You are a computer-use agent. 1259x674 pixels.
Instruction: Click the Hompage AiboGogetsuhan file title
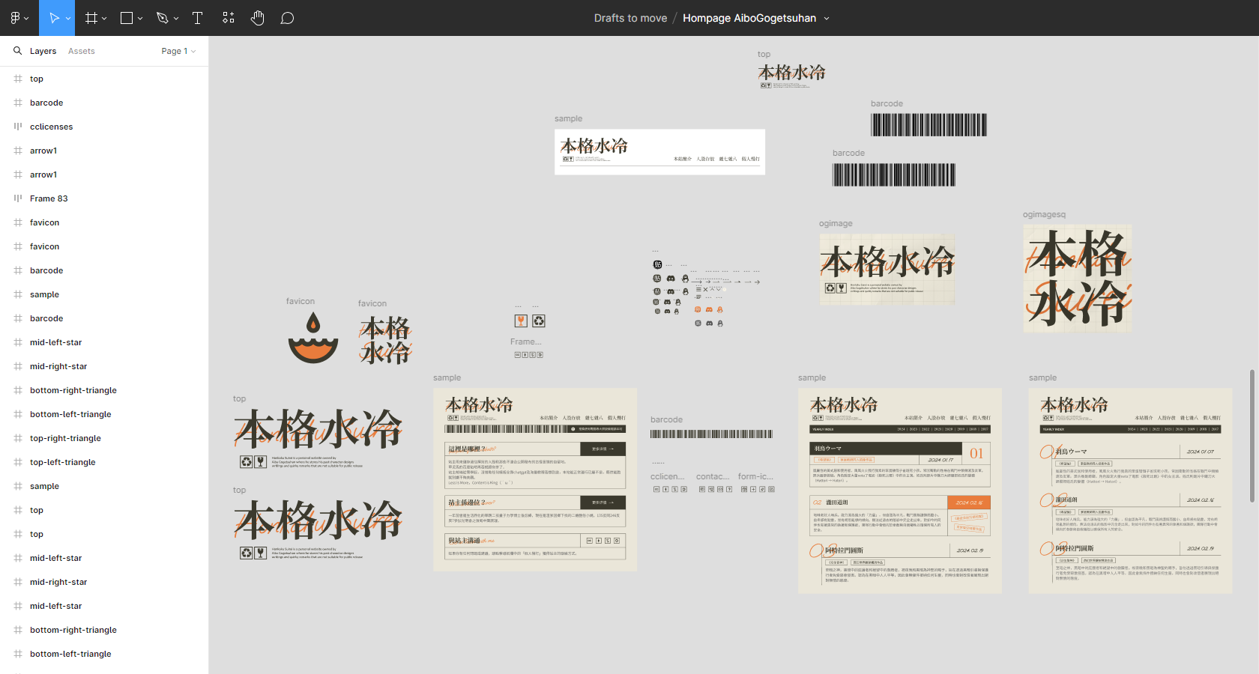point(749,18)
